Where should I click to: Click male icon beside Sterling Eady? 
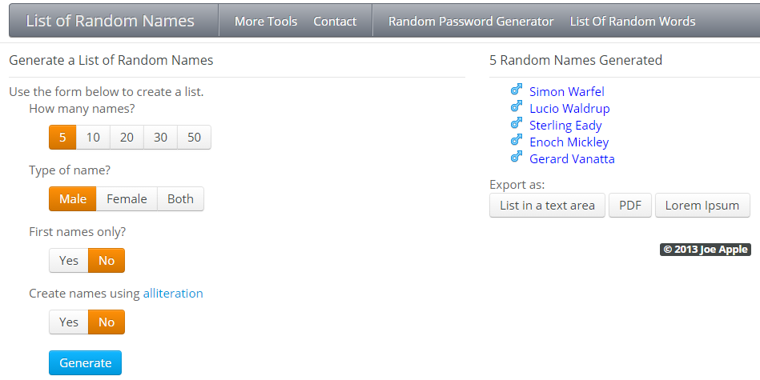coord(517,124)
